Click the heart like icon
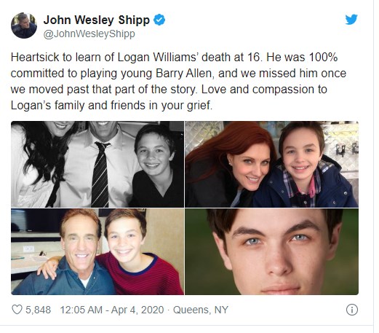This screenshot has width=379, height=333. click(17, 310)
